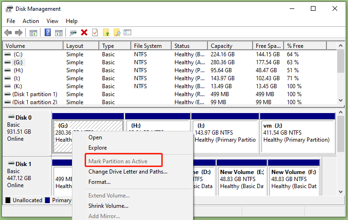Screen dimensions: 348x220
Task: Sort by the Volume column header
Action: [x=33, y=46]
